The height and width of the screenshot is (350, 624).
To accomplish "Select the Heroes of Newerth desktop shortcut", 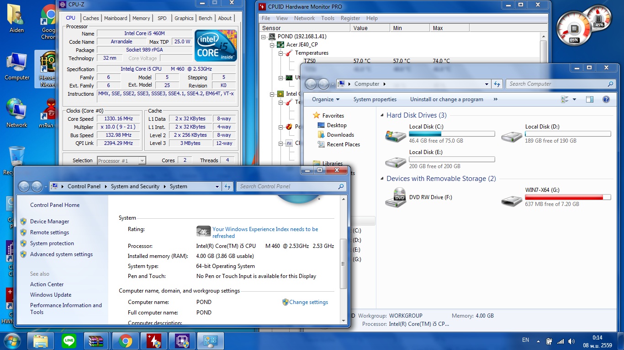I will [x=47, y=68].
